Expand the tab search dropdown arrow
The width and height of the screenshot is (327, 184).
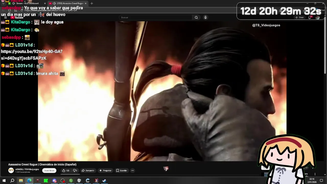tap(3, 3)
